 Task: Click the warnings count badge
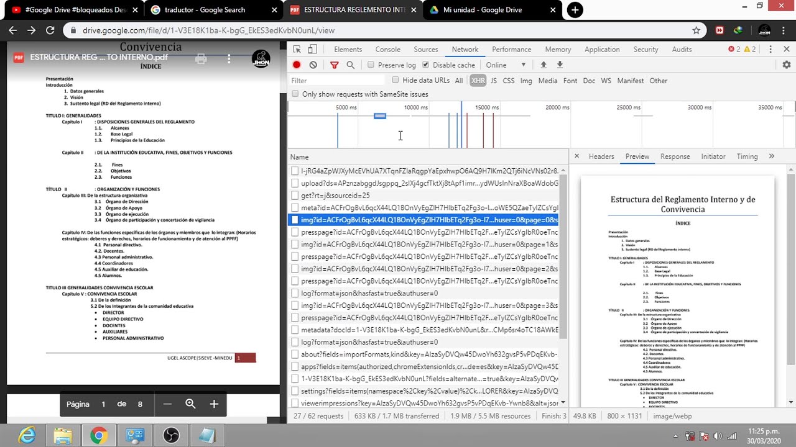[750, 50]
